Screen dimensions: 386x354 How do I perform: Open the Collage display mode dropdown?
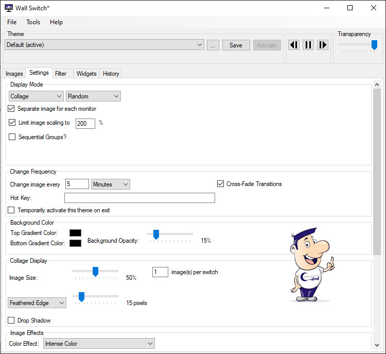point(36,96)
